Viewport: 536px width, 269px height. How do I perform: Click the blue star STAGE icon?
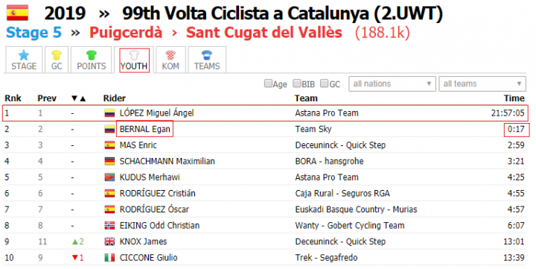point(24,54)
